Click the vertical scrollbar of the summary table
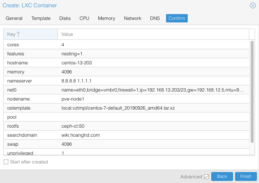This screenshot has height=183, width=259. pyautogui.click(x=252, y=91)
